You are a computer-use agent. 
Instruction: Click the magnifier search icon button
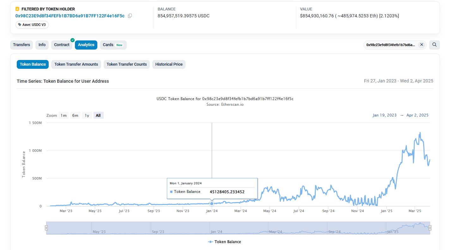tap(435, 45)
